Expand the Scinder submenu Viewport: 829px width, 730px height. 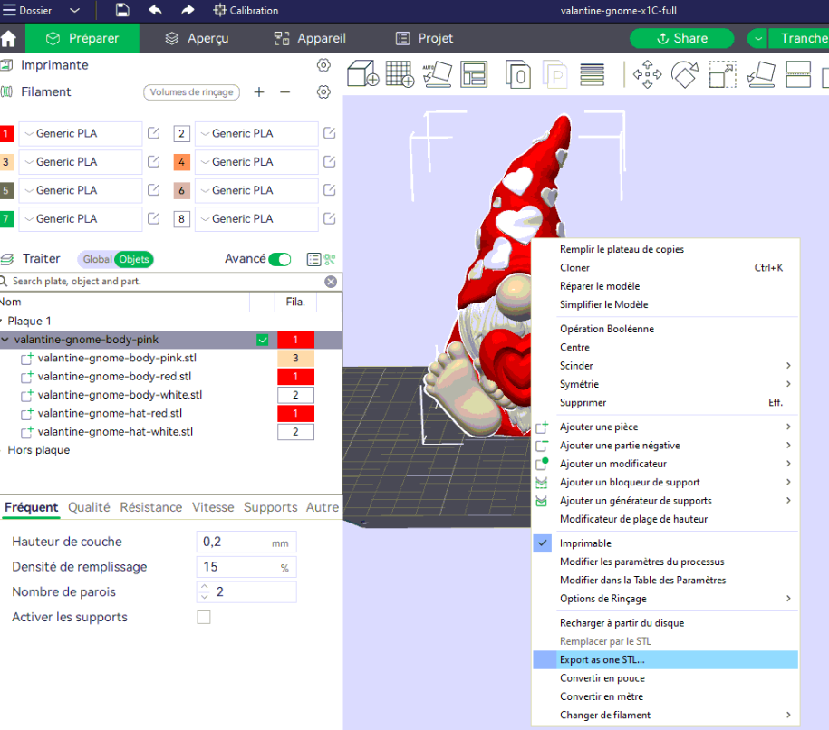[x=787, y=365]
